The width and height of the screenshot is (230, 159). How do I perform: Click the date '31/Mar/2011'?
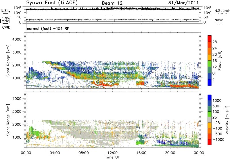(x=183, y=3)
